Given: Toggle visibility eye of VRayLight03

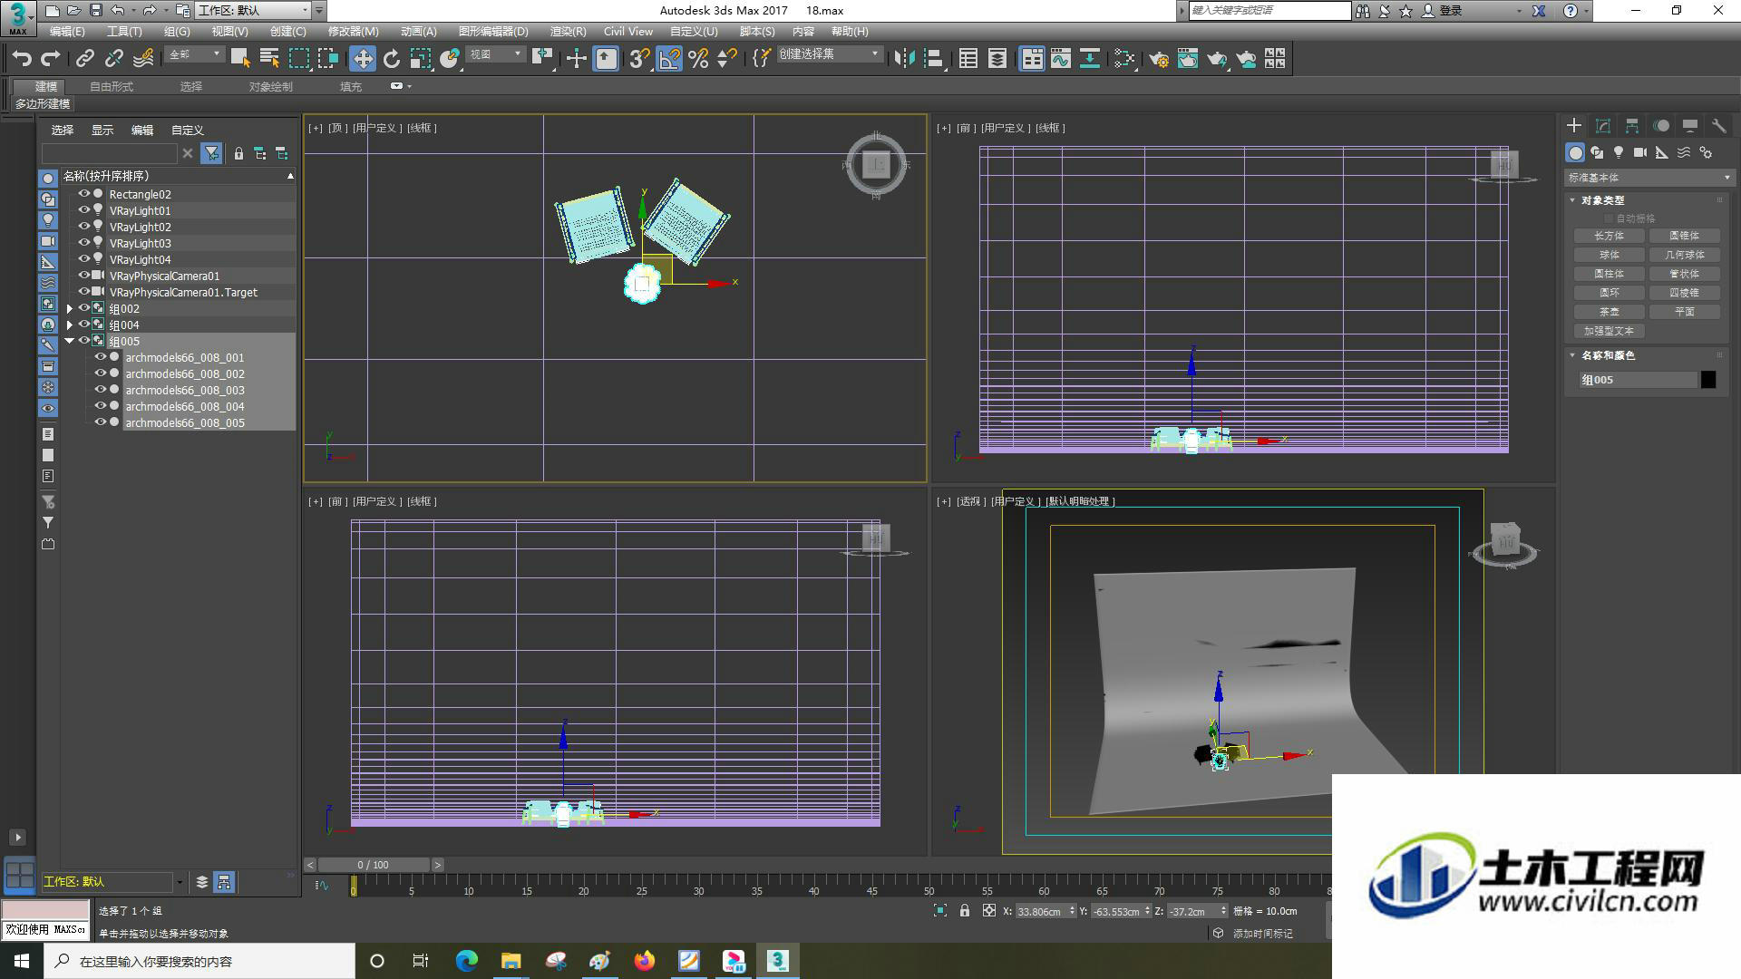Looking at the screenshot, I should (84, 243).
